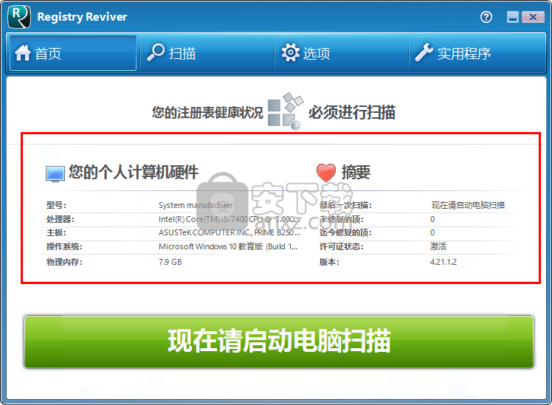The width and height of the screenshot is (552, 405).
Task: Select the 激活 license status value
Action: coord(438,246)
